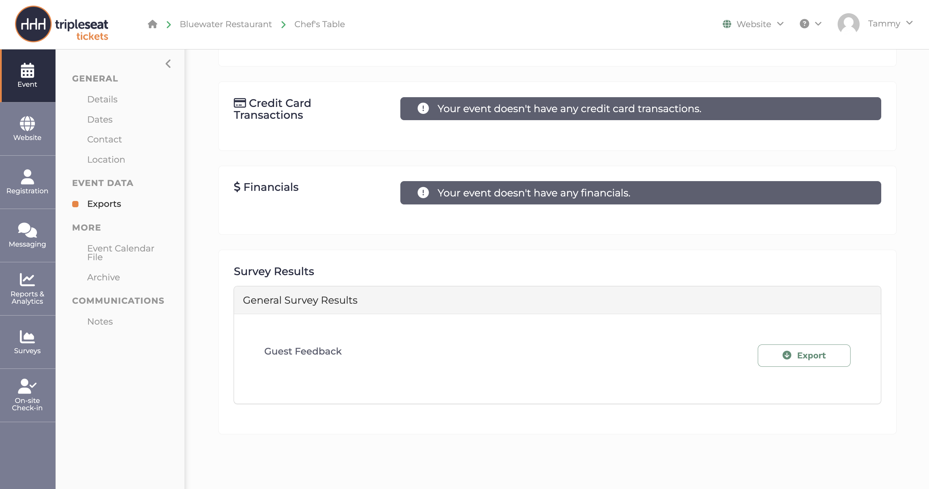The width and height of the screenshot is (929, 489).
Task: Click the credit card transactions notice text
Action: tap(569, 109)
